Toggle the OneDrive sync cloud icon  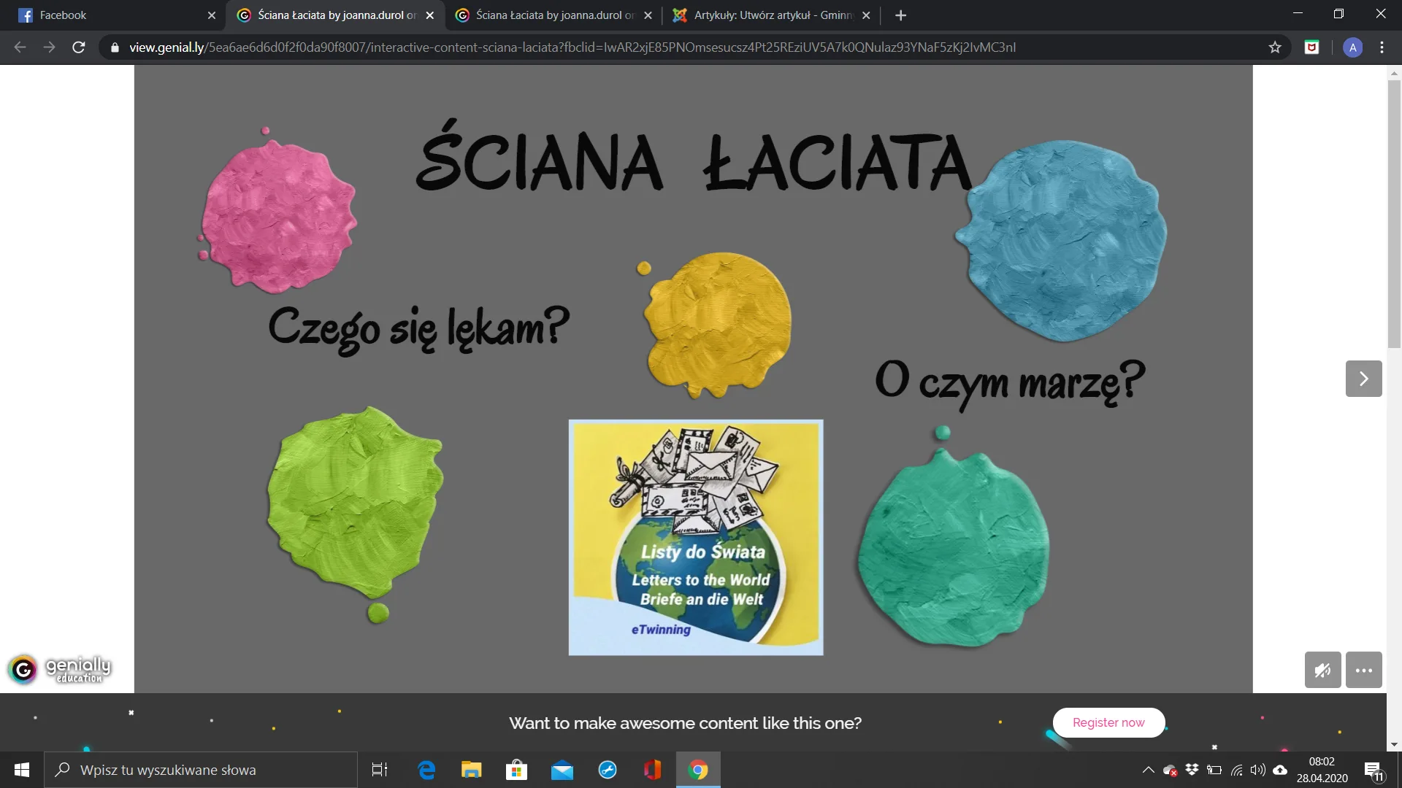click(1280, 769)
